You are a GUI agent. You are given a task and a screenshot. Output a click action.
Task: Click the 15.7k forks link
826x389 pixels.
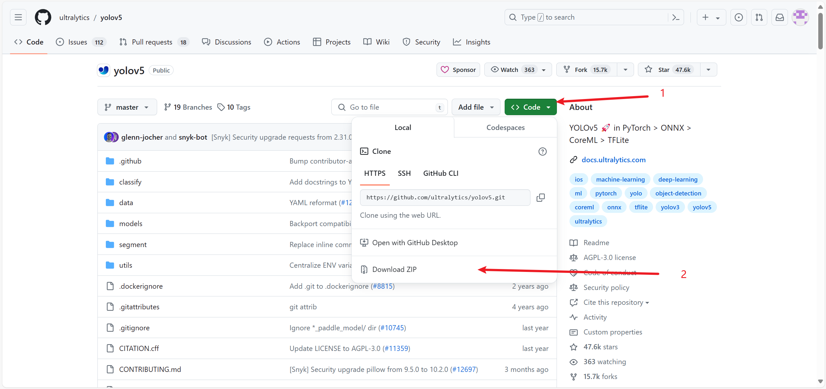[600, 377]
